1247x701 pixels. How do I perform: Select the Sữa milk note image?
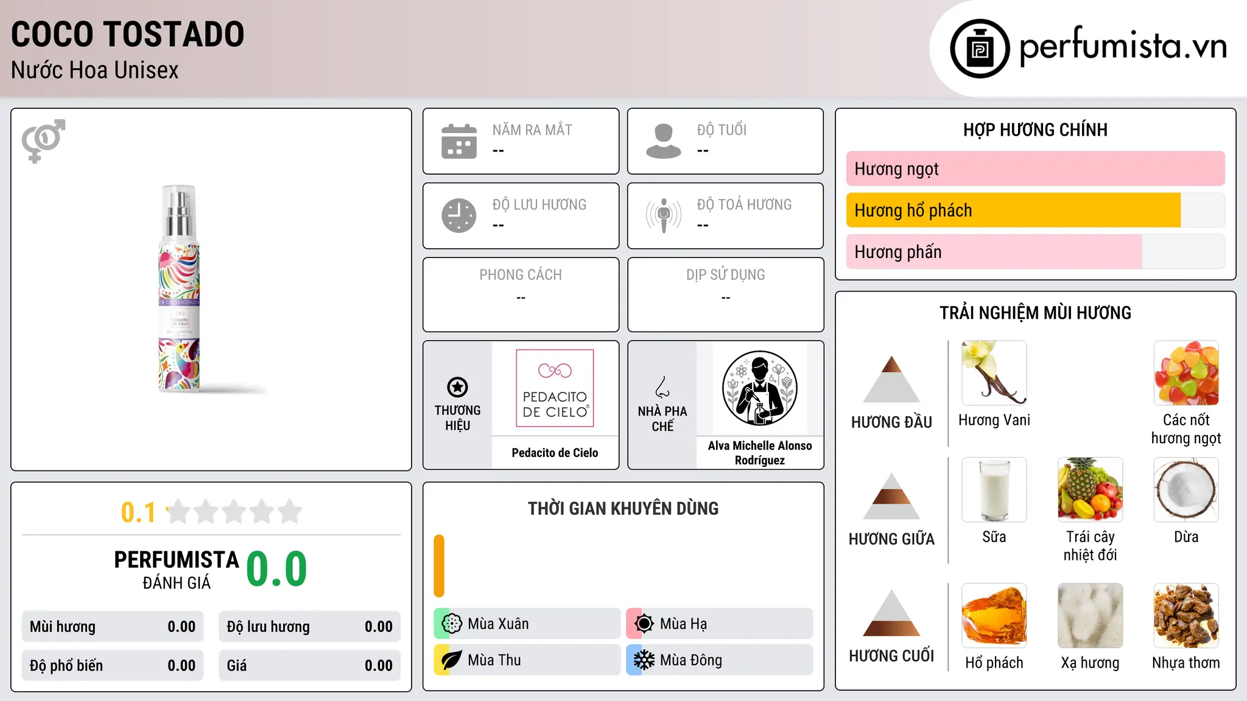994,490
